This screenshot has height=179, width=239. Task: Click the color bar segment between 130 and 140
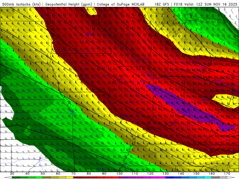[x=173, y=178]
